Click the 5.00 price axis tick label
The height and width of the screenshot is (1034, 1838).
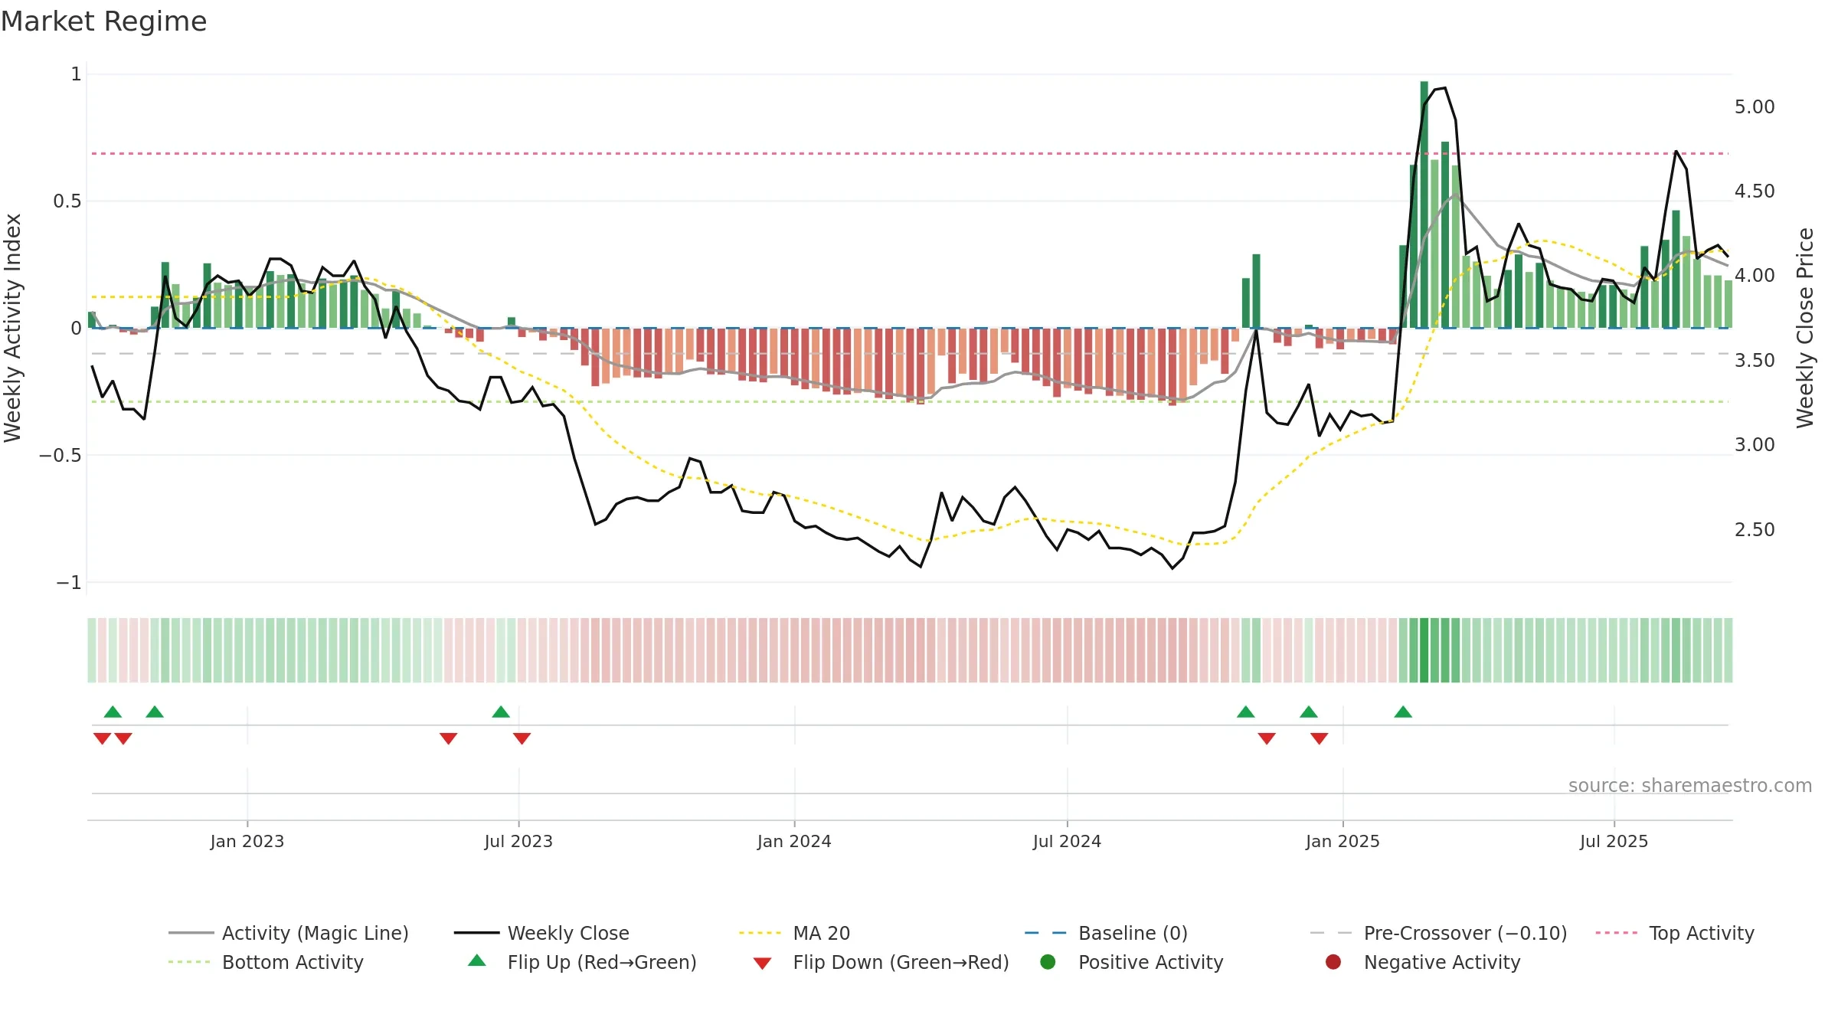[x=1755, y=106]
